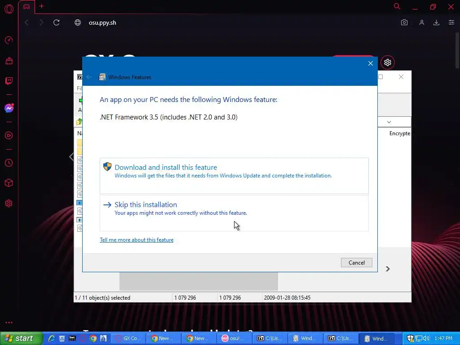
Task: Cancel the Windows Features dialog
Action: (x=356, y=262)
